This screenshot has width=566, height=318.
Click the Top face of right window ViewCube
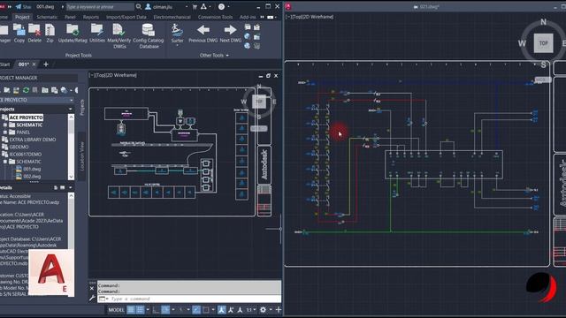coord(543,43)
